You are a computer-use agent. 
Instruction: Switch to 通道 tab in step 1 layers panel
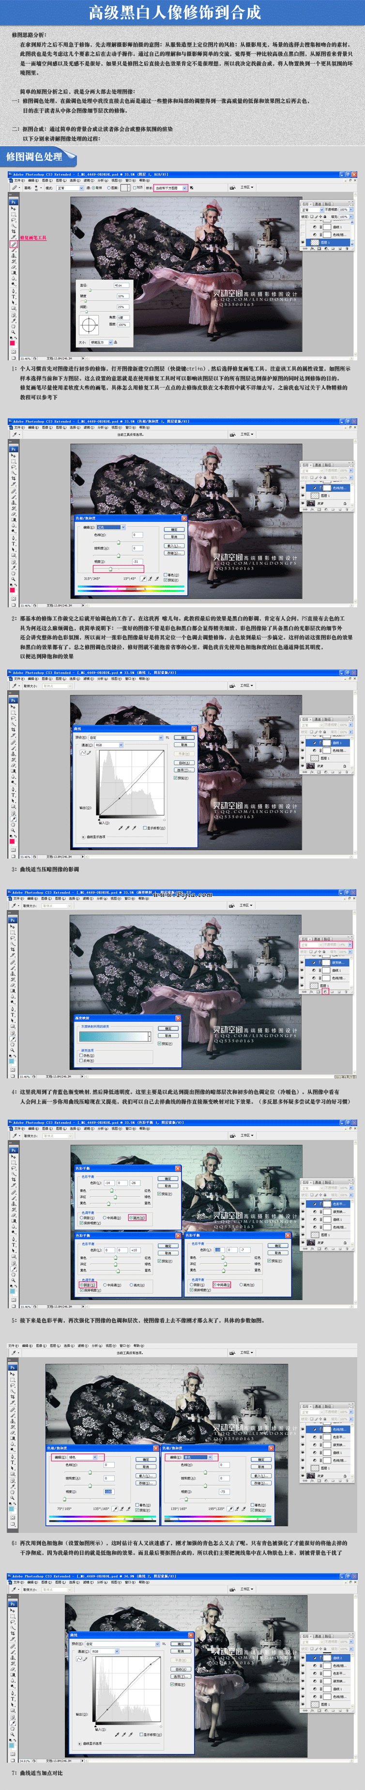click(x=318, y=204)
